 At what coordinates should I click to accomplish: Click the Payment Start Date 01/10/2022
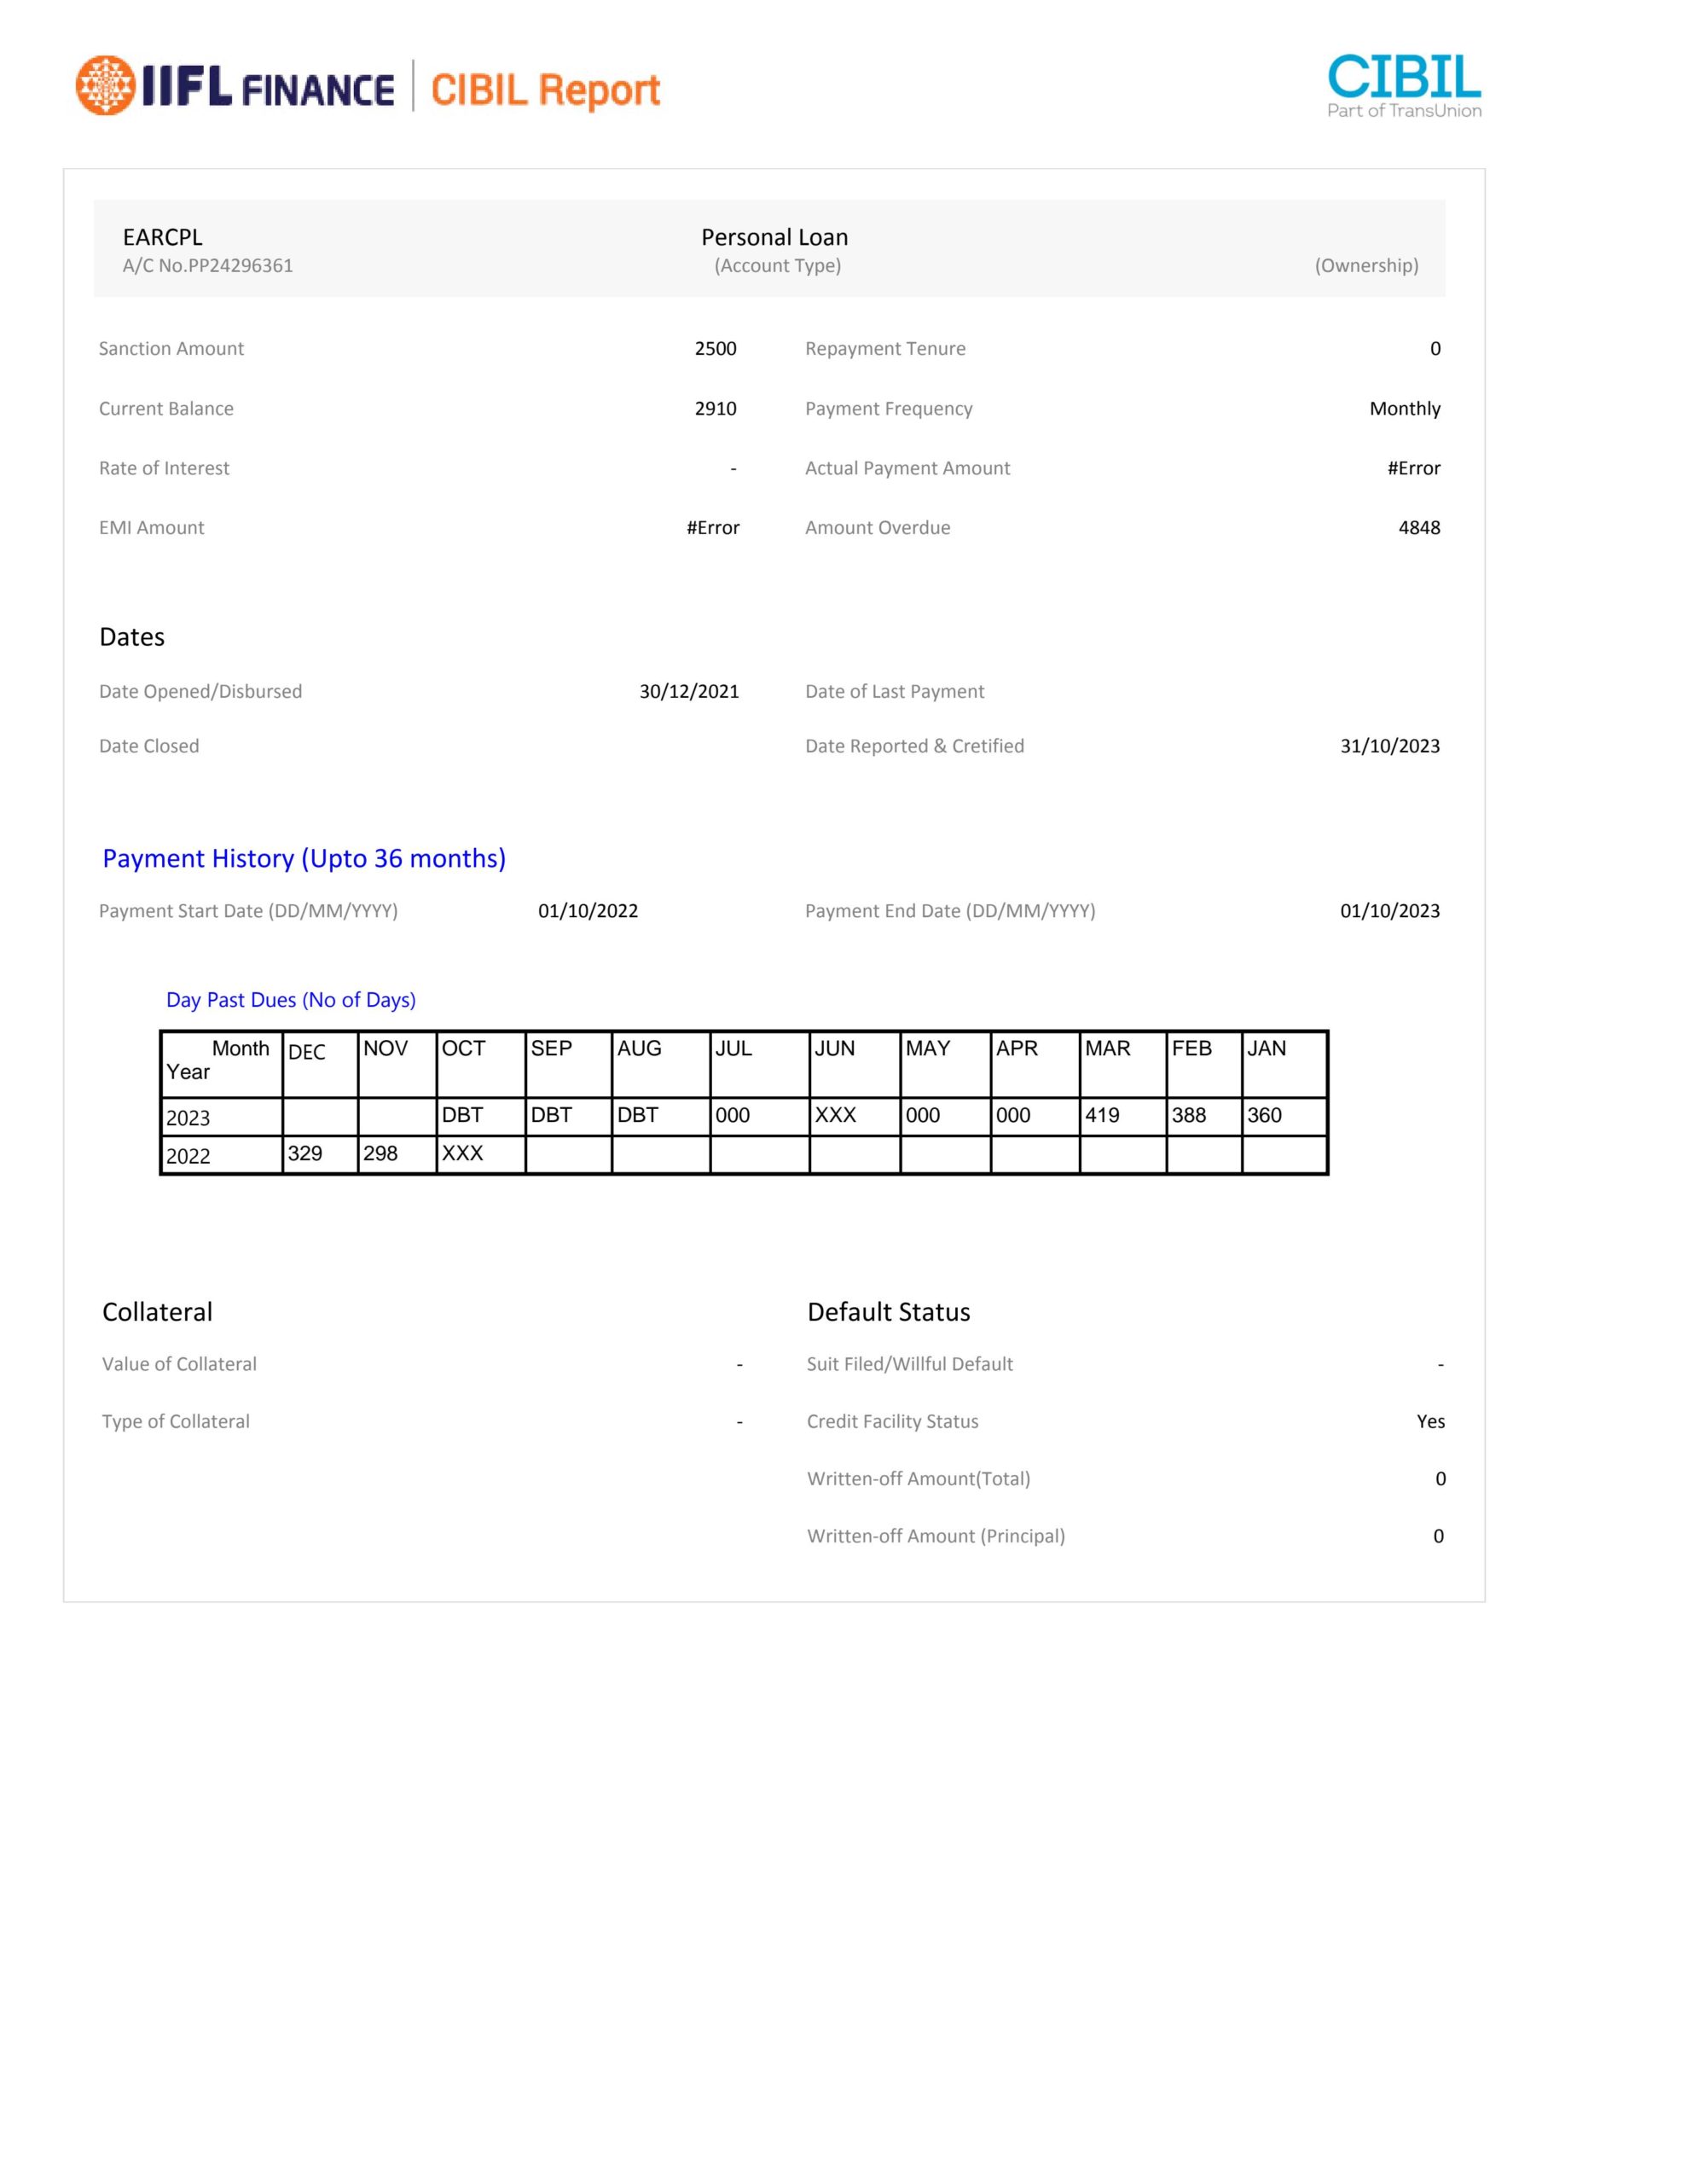pos(588,911)
